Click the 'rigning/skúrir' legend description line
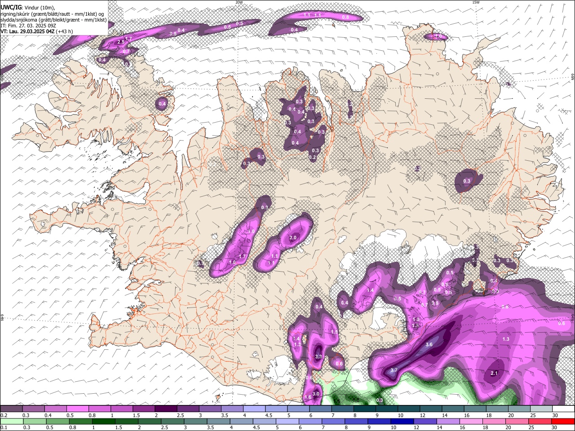 (x=52, y=13)
